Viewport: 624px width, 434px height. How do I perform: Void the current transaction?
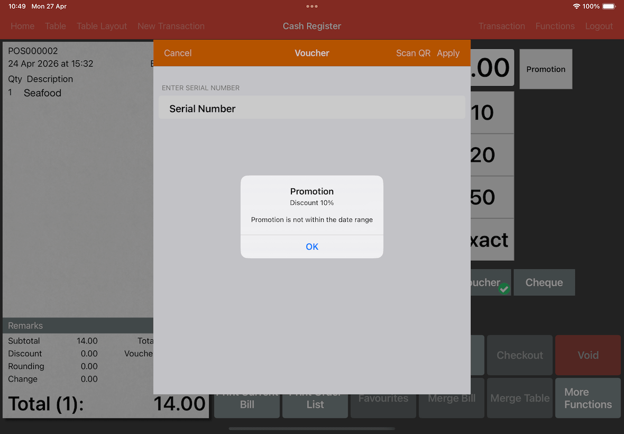tap(588, 355)
